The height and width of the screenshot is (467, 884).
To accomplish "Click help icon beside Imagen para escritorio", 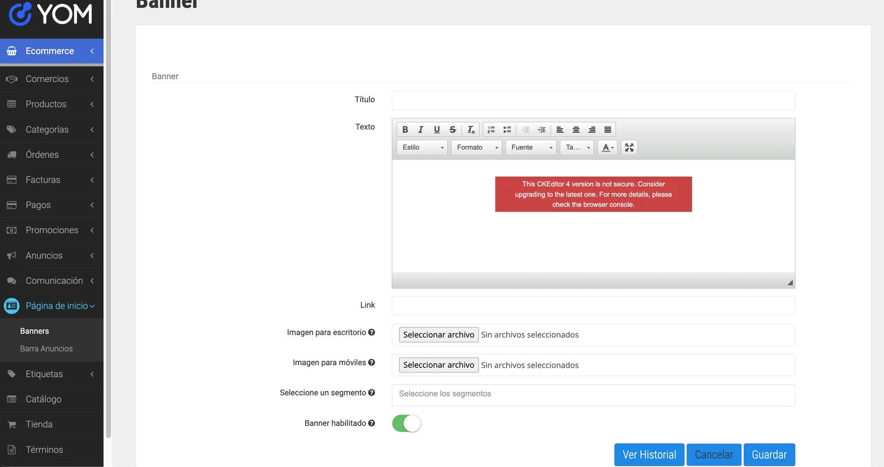I will coord(372,332).
